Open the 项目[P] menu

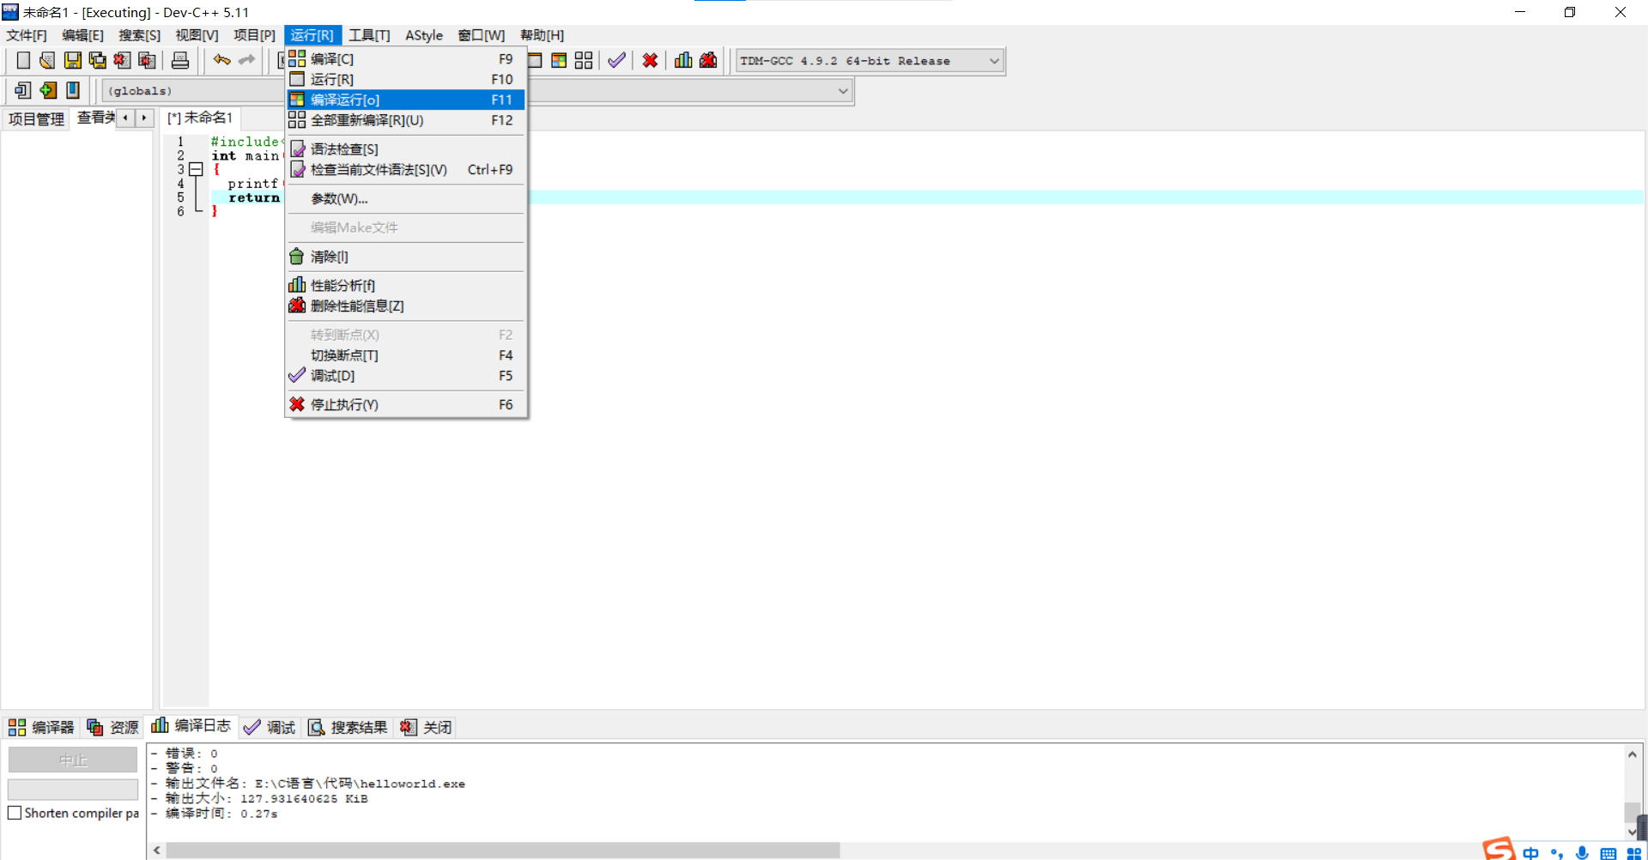[254, 35]
